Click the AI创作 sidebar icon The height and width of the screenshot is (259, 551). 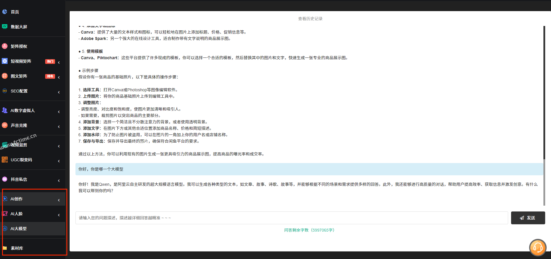pyautogui.click(x=5, y=199)
